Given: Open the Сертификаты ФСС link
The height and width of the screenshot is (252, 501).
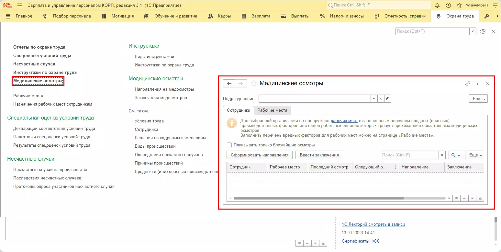Looking at the screenshot, I should click(x=361, y=241).
